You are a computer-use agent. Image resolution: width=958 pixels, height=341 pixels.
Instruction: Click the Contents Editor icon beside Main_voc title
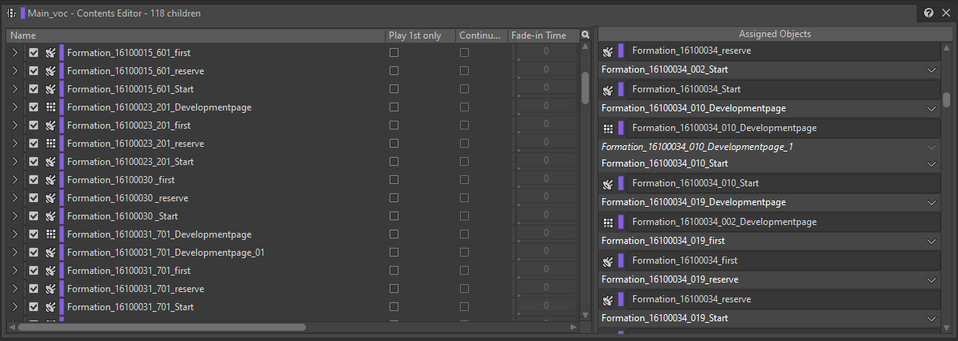click(12, 13)
